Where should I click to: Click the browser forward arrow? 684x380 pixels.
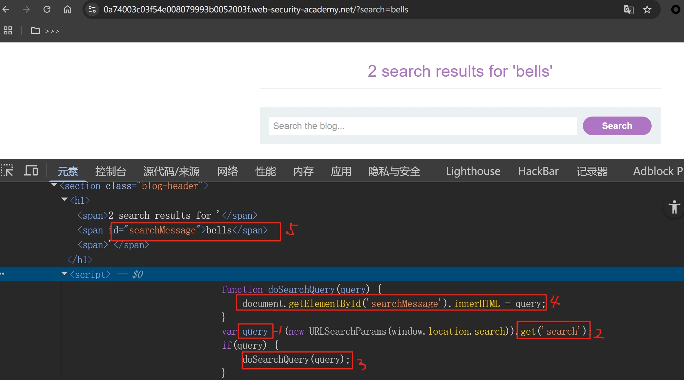point(26,9)
